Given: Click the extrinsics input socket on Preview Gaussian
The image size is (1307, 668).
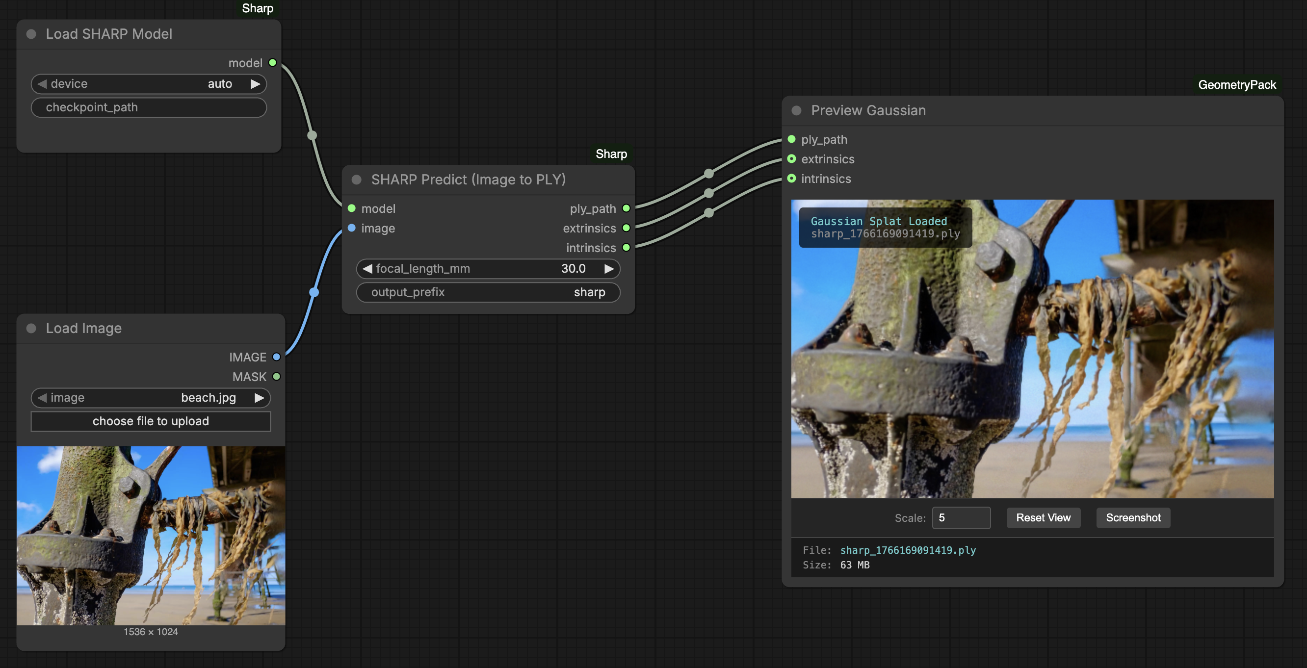Looking at the screenshot, I should pos(791,159).
